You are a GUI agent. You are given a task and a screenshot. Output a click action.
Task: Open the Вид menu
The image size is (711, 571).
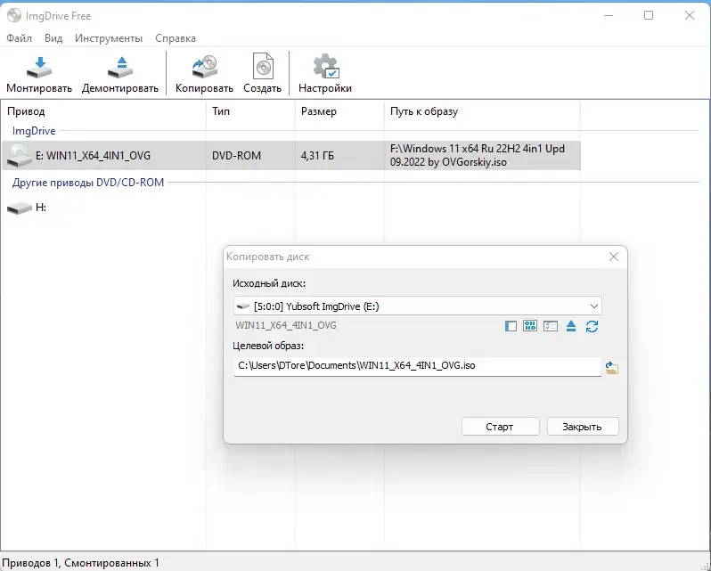tap(53, 38)
